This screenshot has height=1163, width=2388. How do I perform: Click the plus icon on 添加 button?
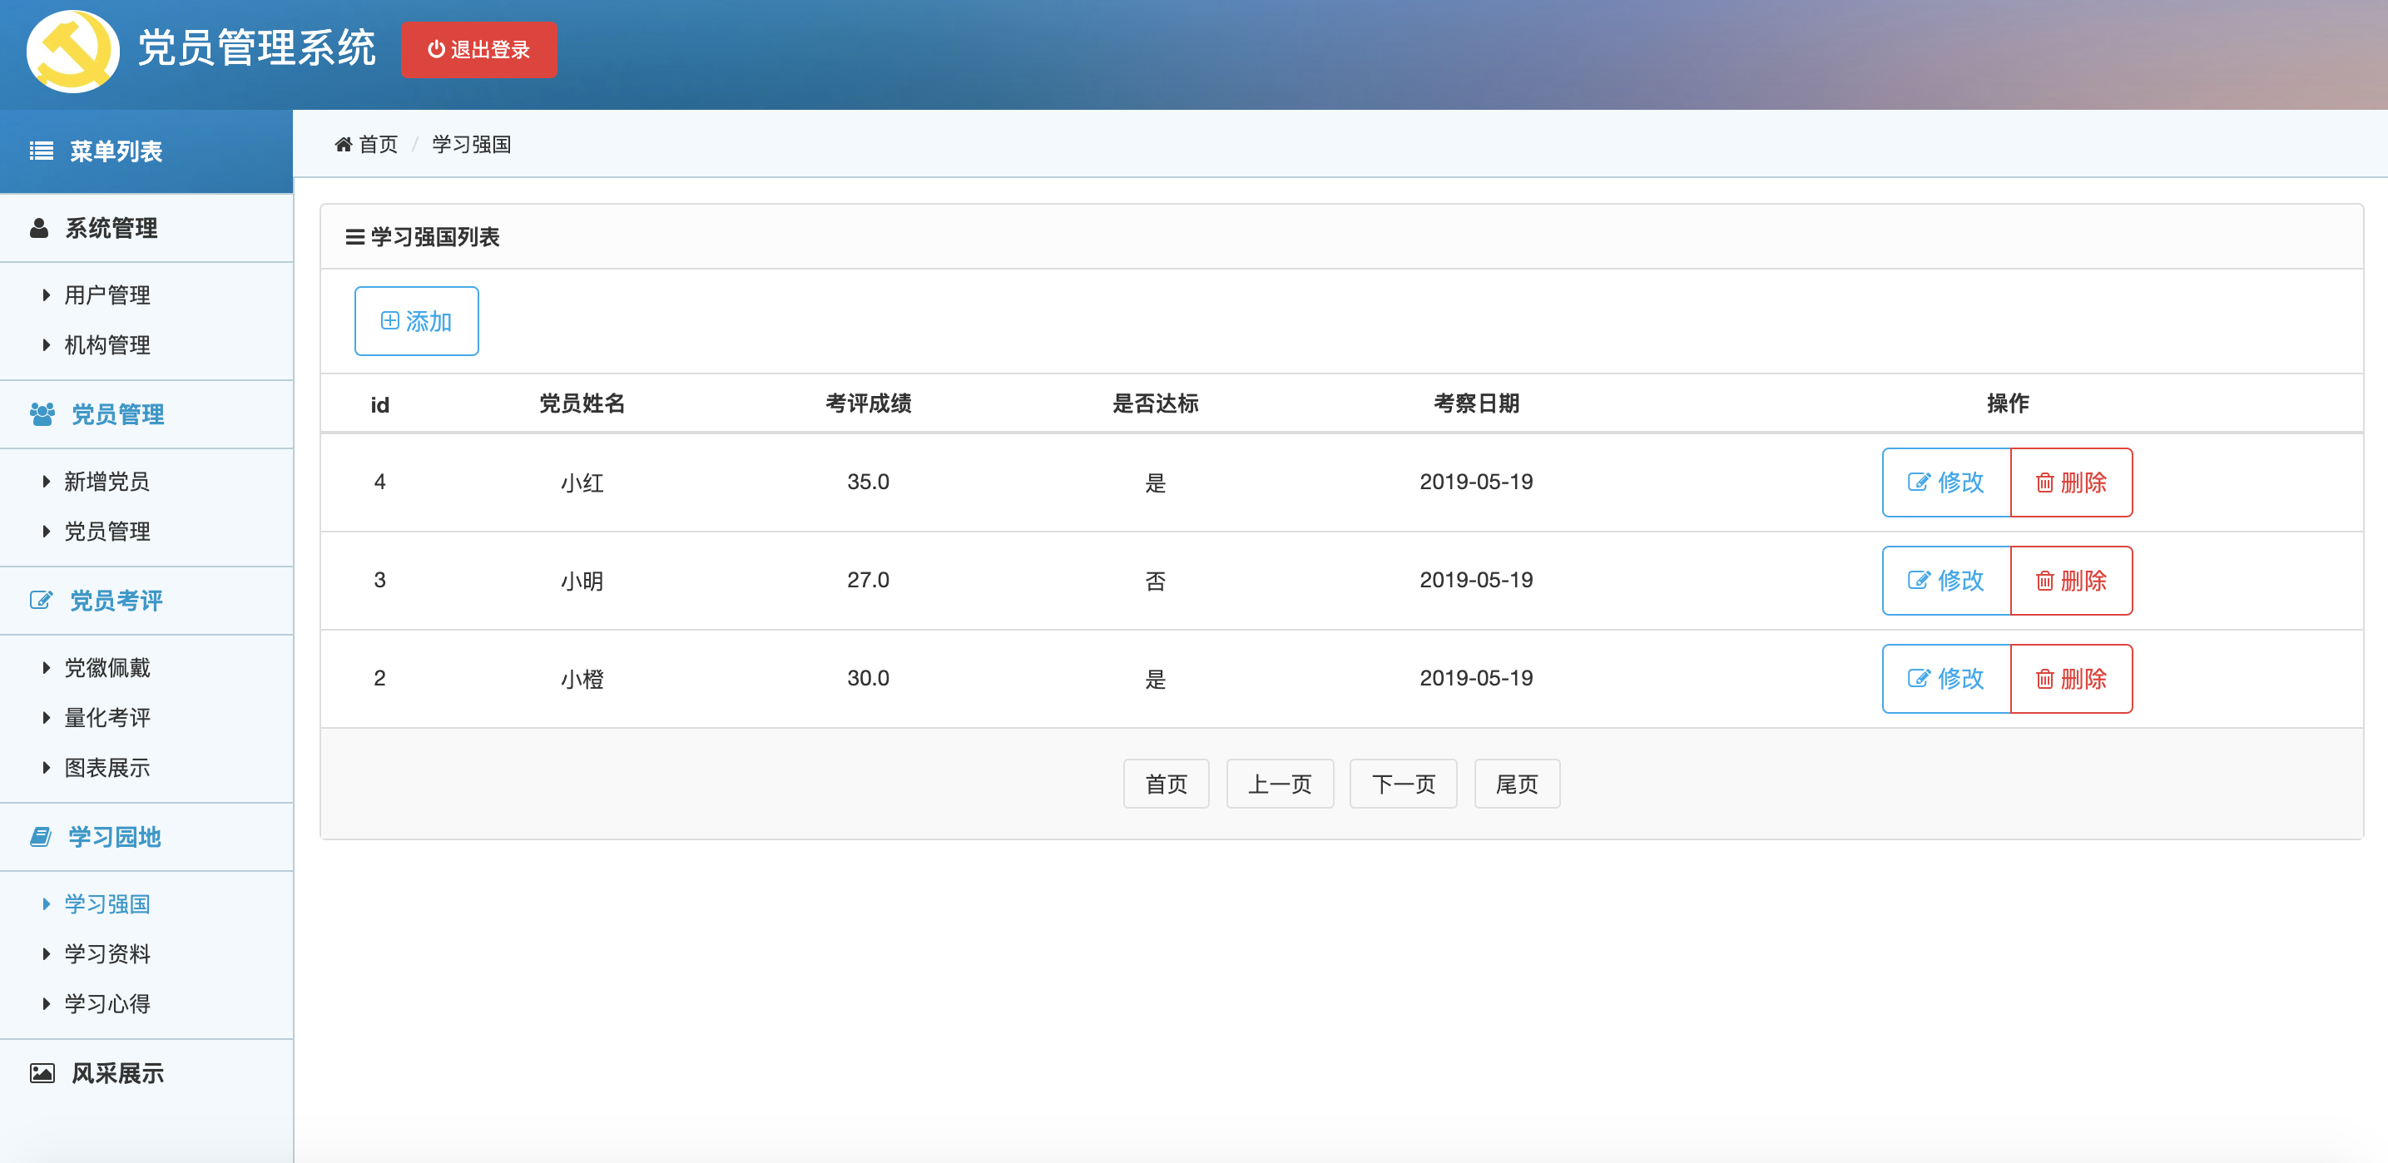(x=390, y=320)
